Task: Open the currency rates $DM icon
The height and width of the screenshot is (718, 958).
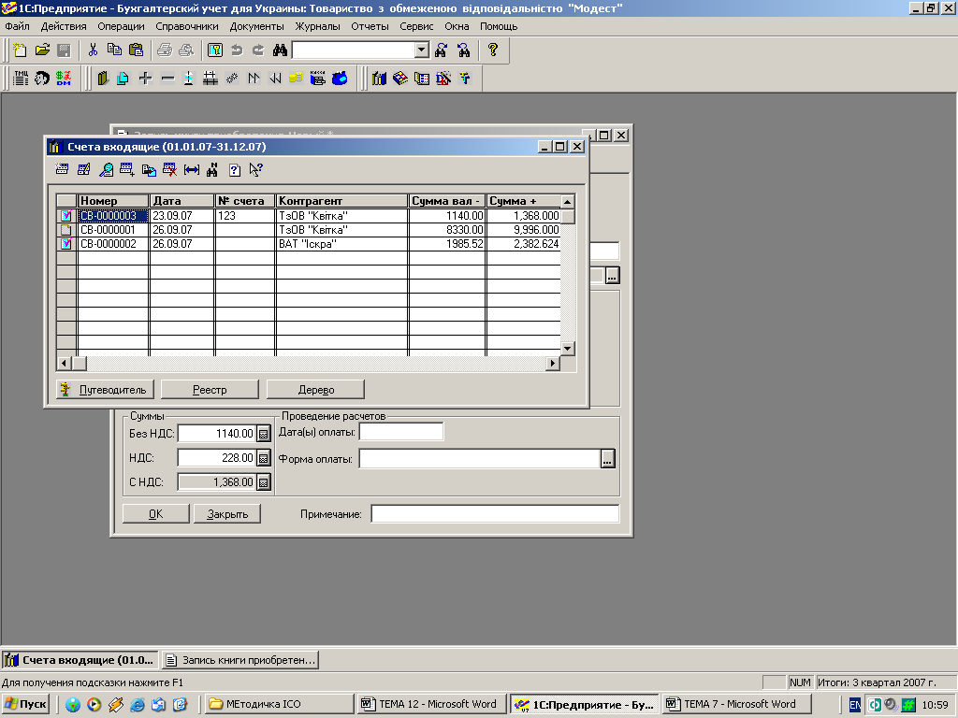Action: pyautogui.click(x=64, y=79)
